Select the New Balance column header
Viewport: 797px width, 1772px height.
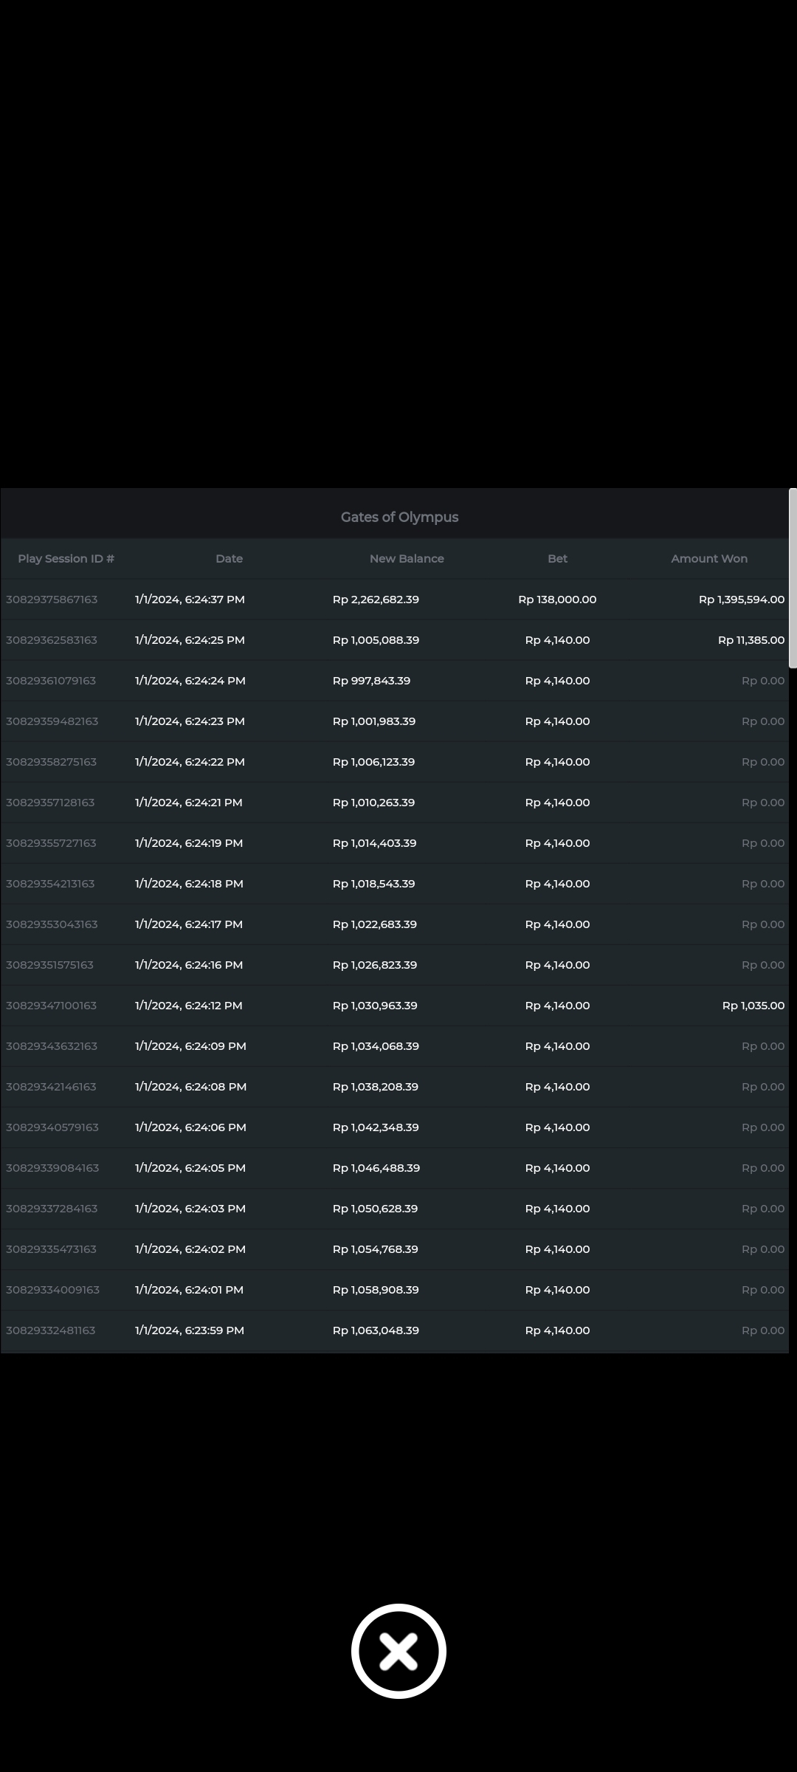[407, 559]
